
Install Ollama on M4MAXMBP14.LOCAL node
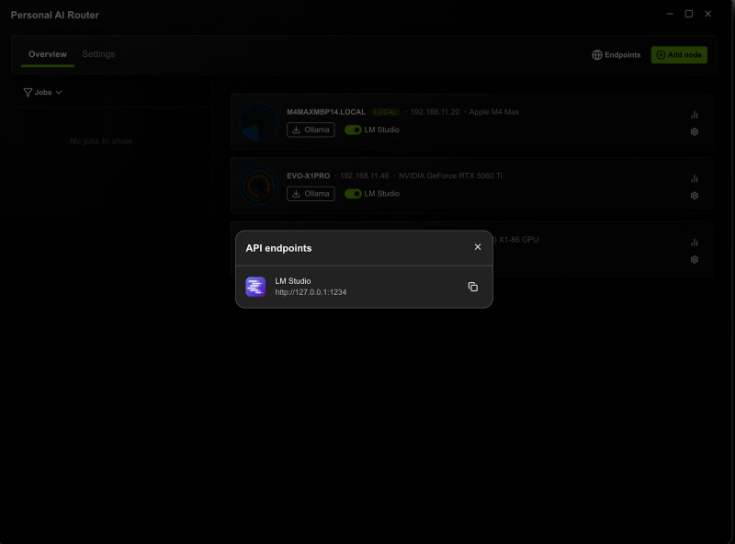tap(311, 130)
